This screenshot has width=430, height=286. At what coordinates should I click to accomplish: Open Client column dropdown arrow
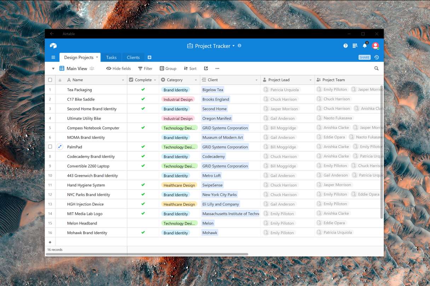click(x=257, y=80)
